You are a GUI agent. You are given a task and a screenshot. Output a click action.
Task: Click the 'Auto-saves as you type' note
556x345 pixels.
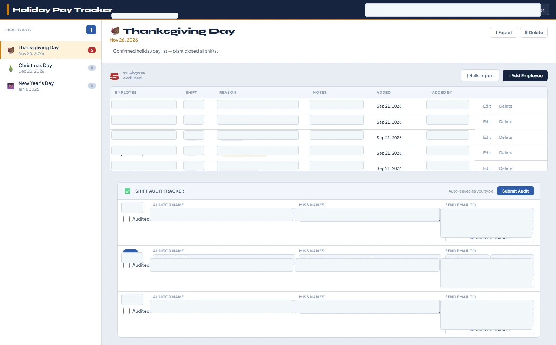(x=471, y=191)
